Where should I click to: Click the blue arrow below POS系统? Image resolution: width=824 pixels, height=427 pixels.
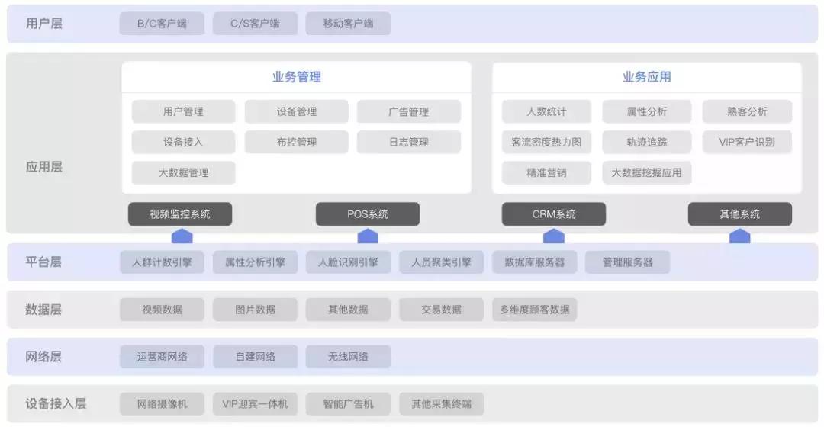368,236
